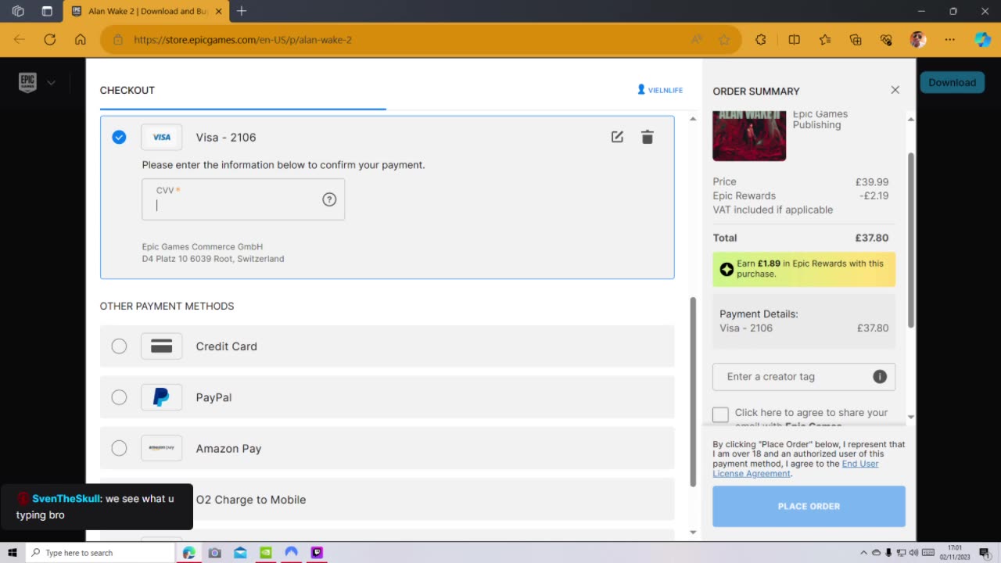Viewport: 1001px width, 563px height.
Task: Close the Order Summary panel
Action: coord(895,90)
